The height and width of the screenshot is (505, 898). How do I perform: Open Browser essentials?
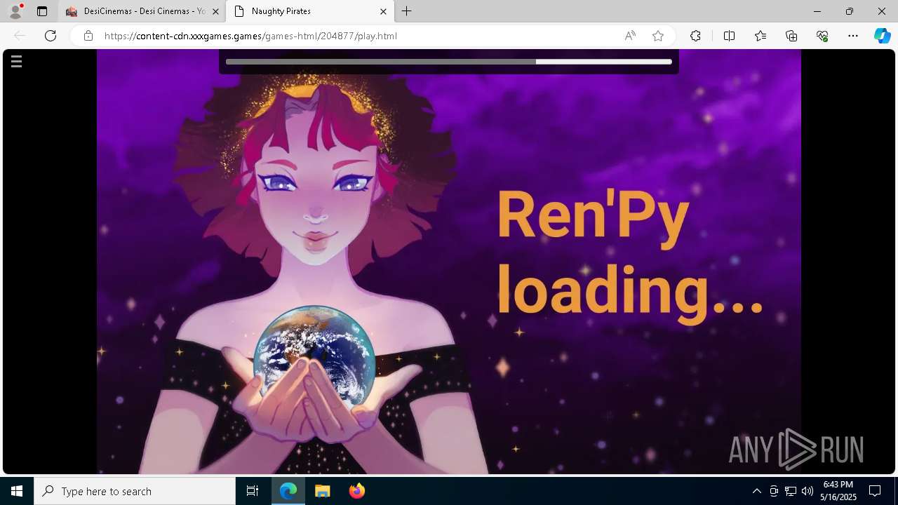click(x=822, y=36)
